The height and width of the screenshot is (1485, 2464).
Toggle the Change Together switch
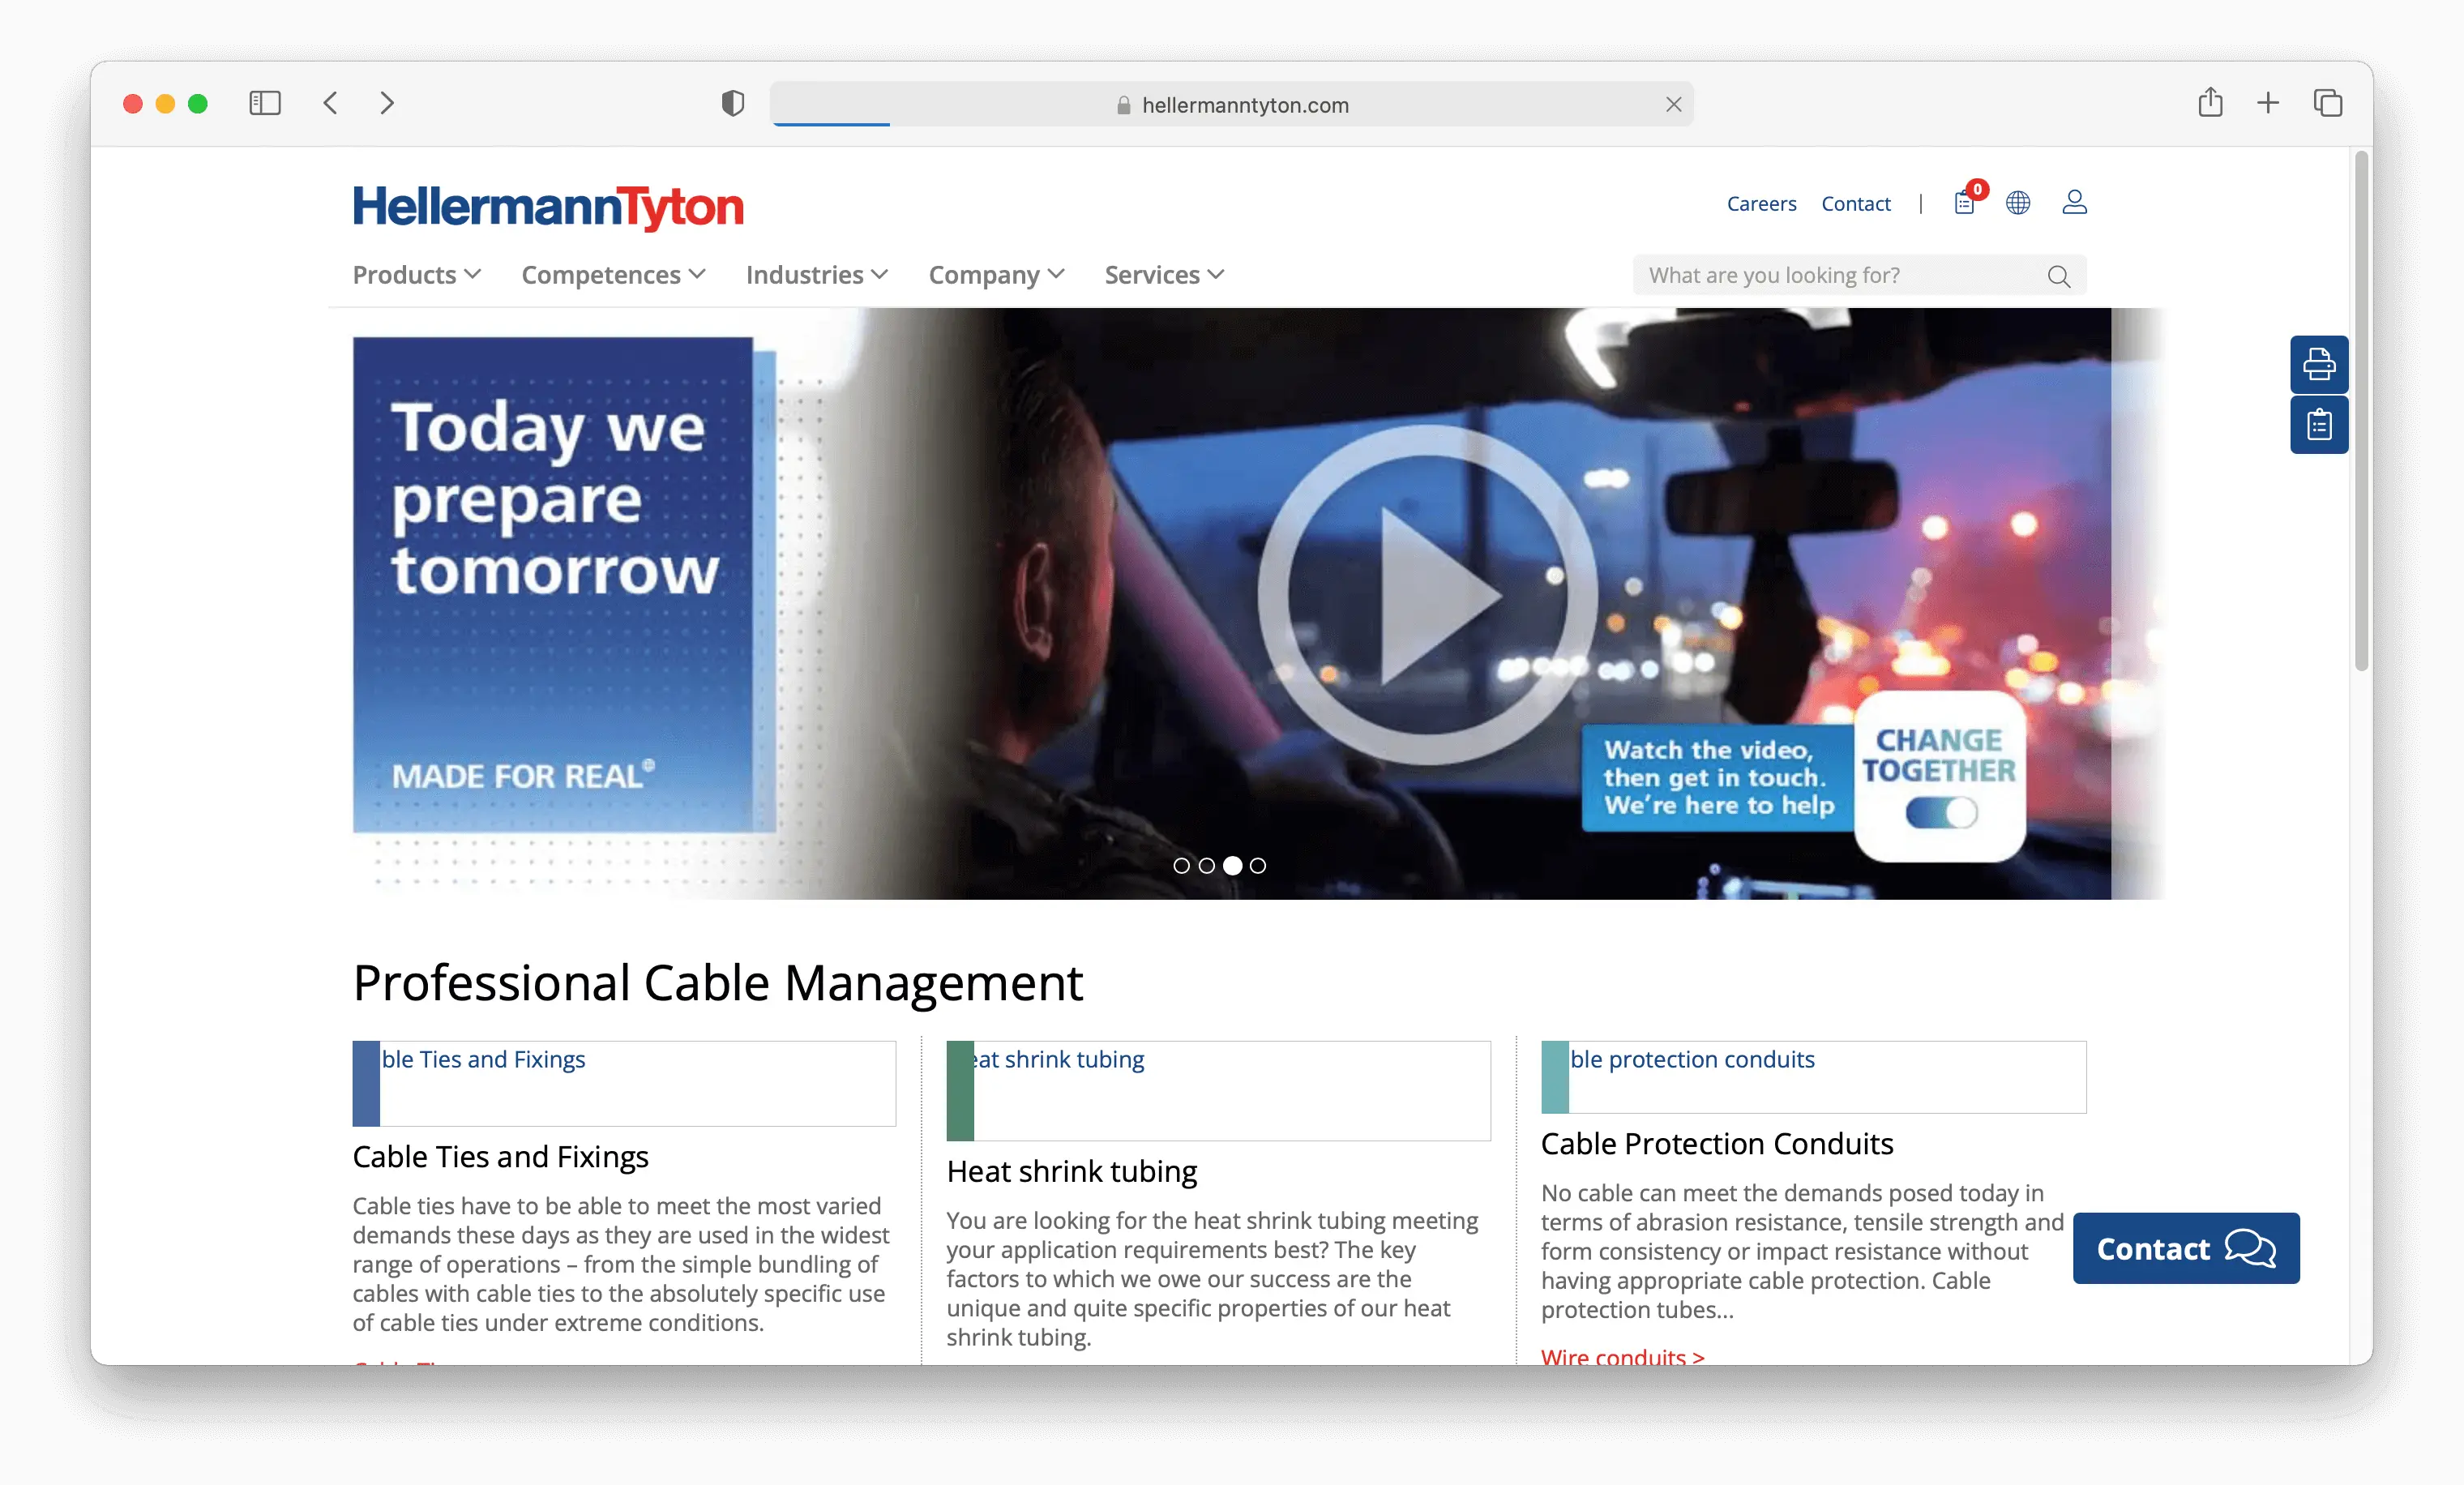click(x=1940, y=813)
